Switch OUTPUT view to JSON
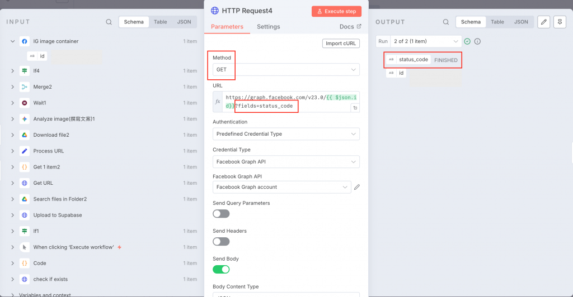 pyautogui.click(x=521, y=22)
